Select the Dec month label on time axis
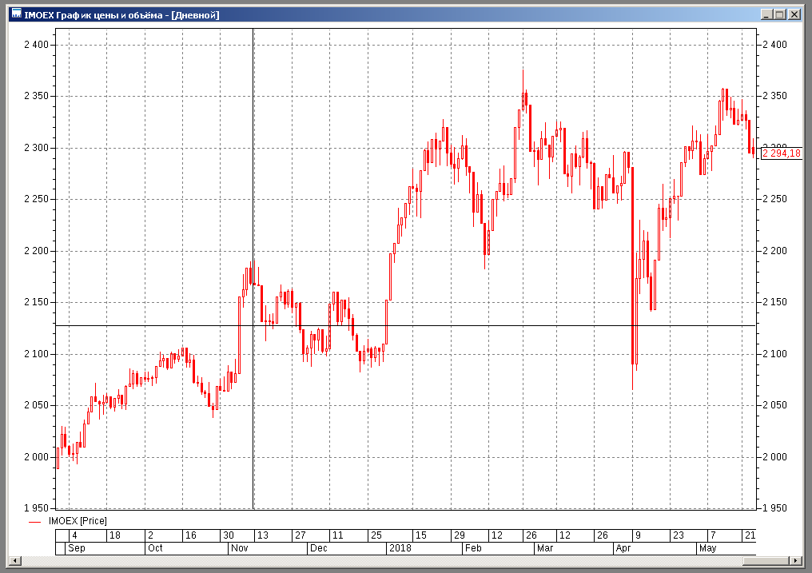This screenshot has height=573, width=812. click(318, 548)
